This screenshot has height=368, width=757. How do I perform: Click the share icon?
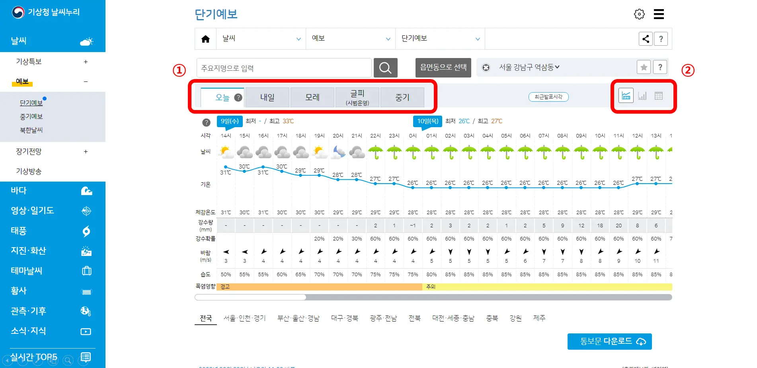[x=646, y=39]
